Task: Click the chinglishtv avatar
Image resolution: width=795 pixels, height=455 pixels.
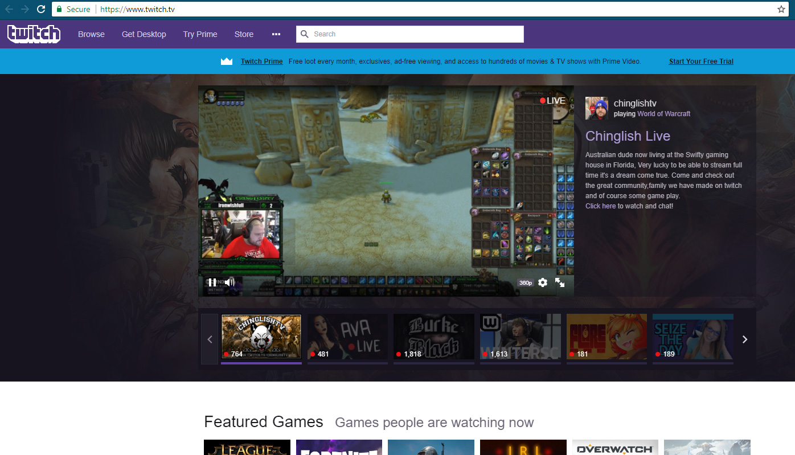Action: 597,108
